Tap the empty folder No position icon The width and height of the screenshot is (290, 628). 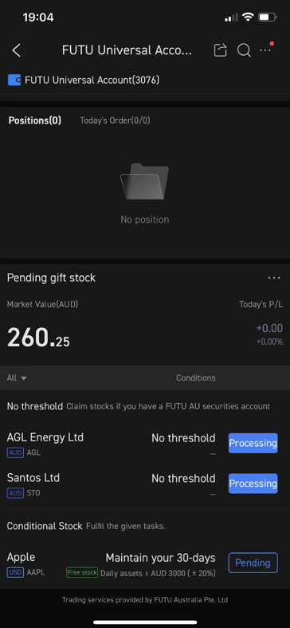pos(144,181)
